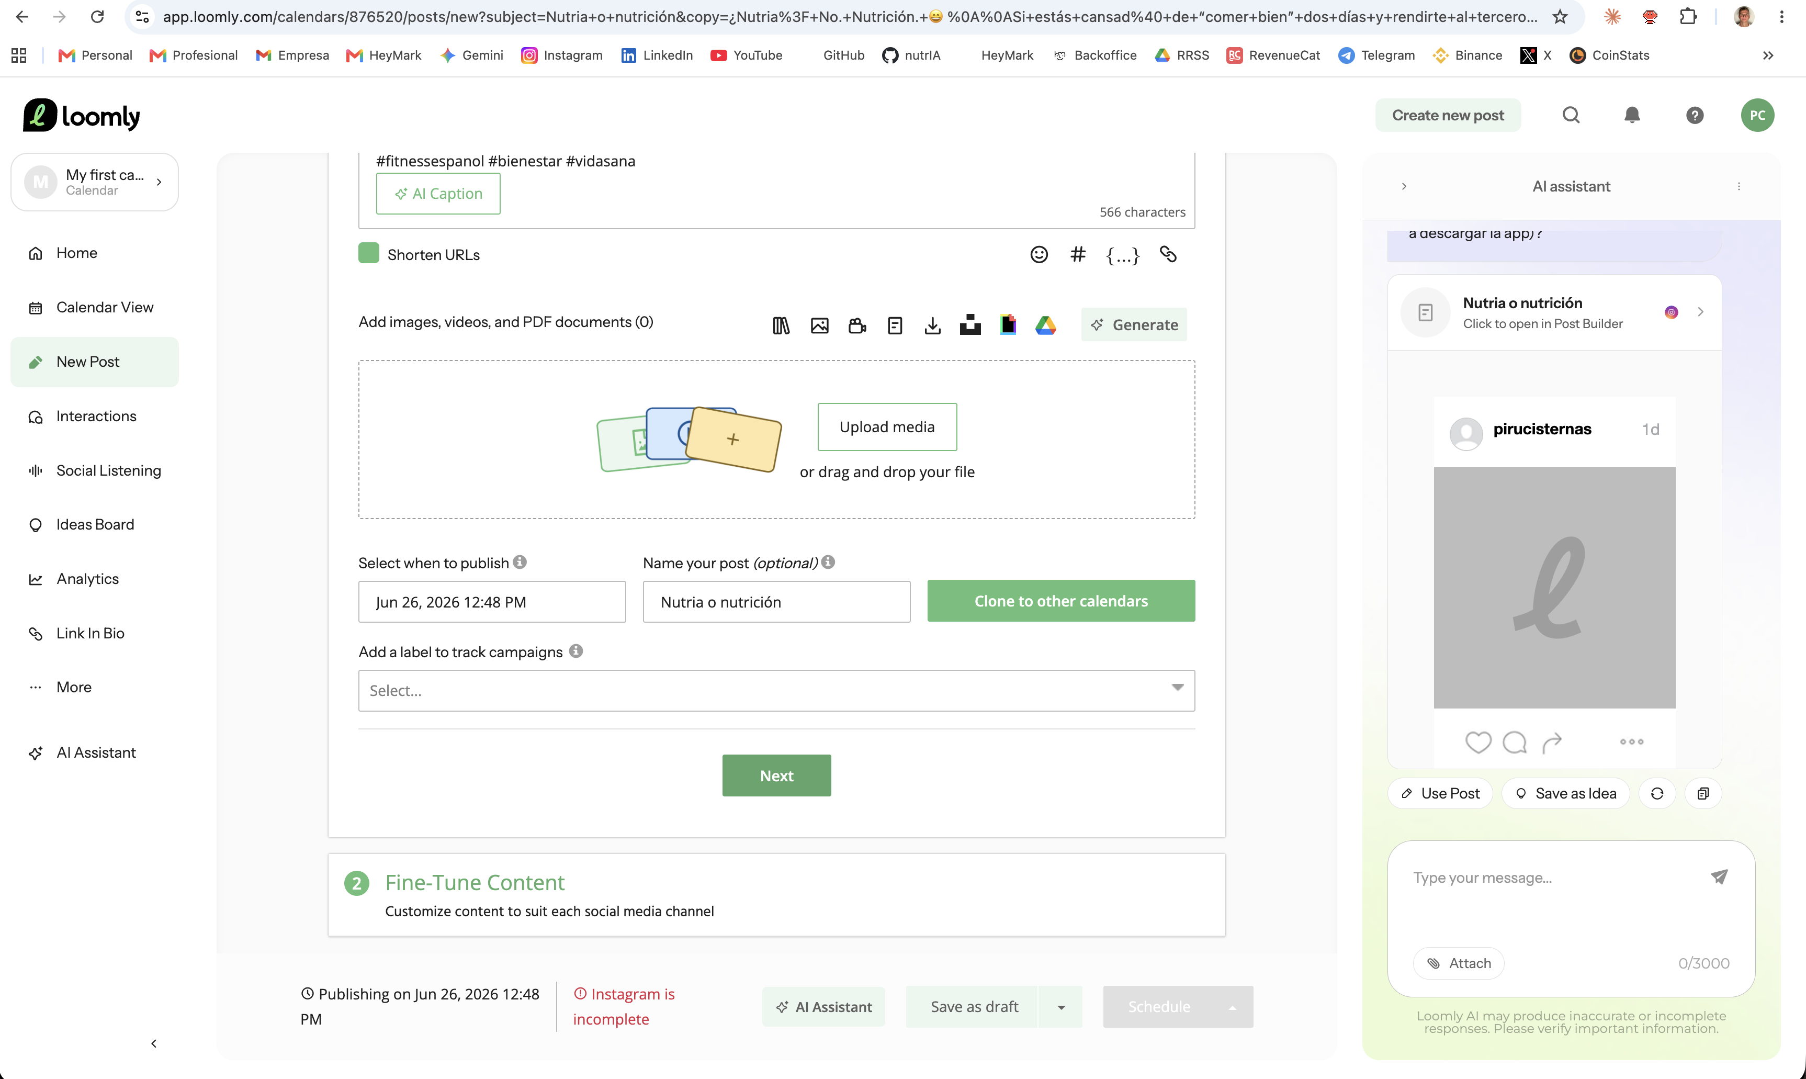Import media from Google Drive

click(x=1046, y=325)
